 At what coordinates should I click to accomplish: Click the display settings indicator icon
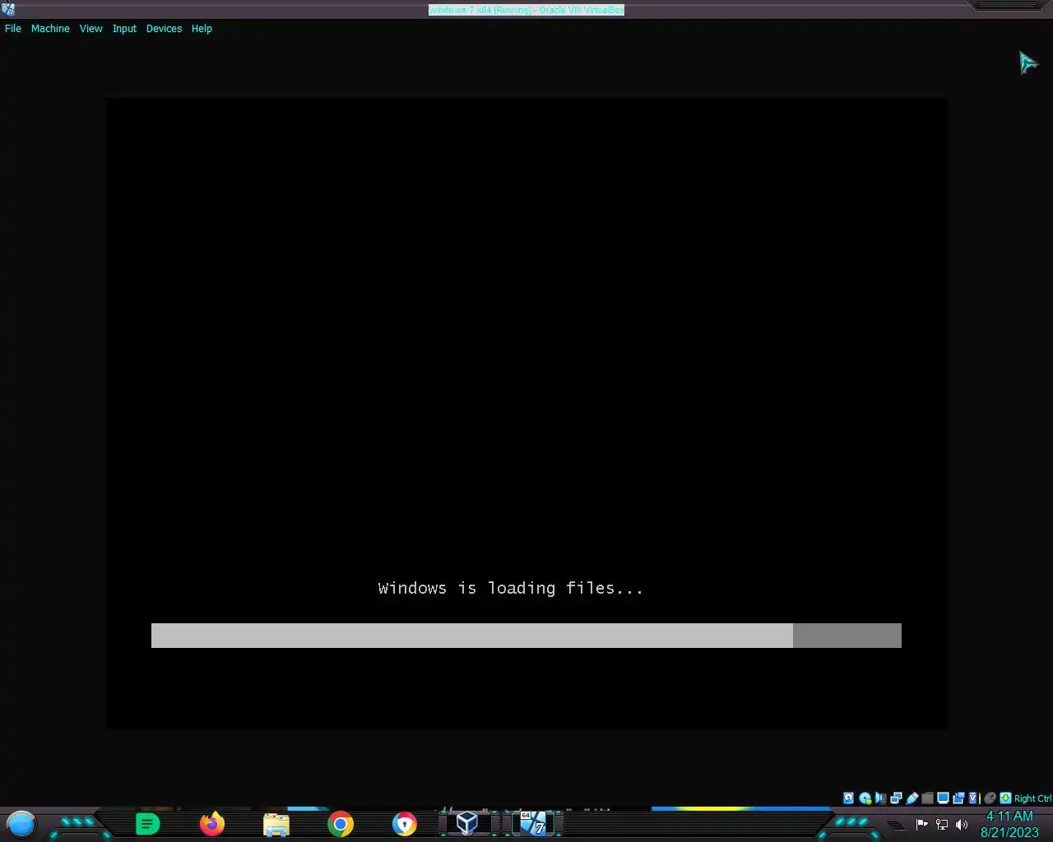point(943,798)
